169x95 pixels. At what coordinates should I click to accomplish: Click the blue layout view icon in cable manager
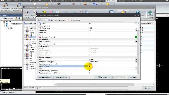(x=111, y=12)
